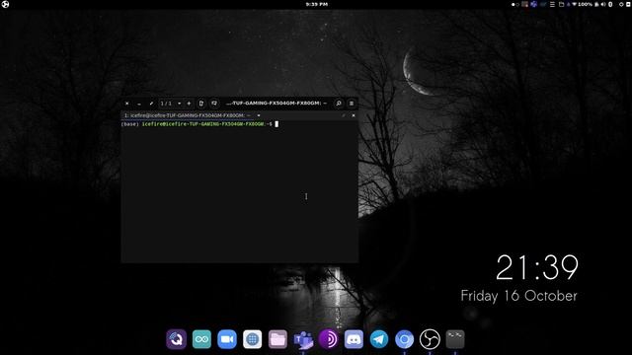Add a new terminal with the plus button
The image size is (632, 355).
pyautogui.click(x=189, y=104)
